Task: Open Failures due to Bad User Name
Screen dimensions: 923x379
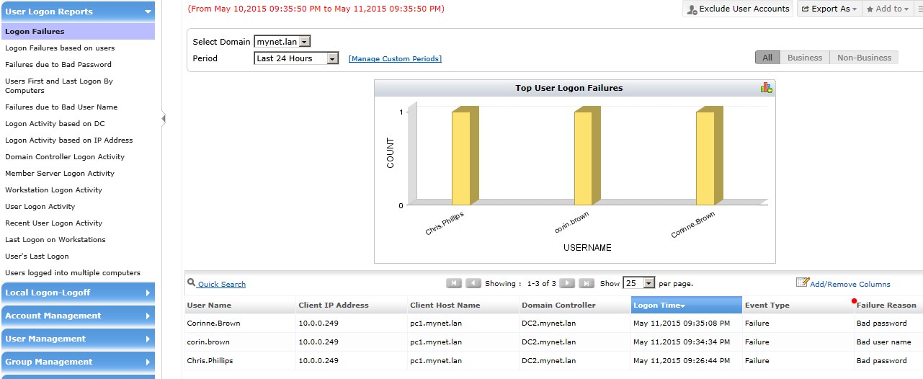Action: (61, 107)
